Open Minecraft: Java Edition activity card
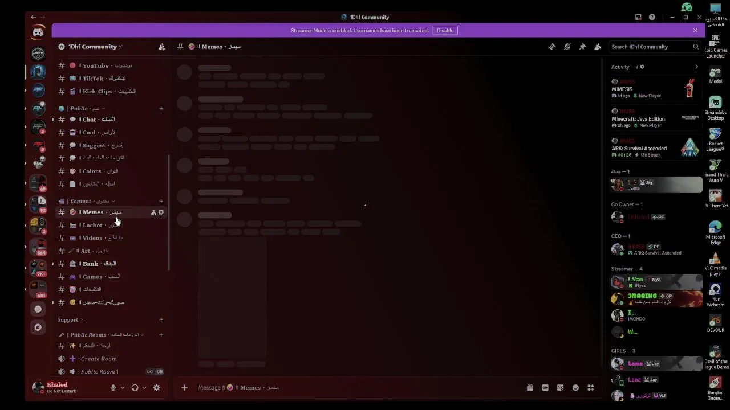Screen dimensions: 730x410 tap(655, 118)
